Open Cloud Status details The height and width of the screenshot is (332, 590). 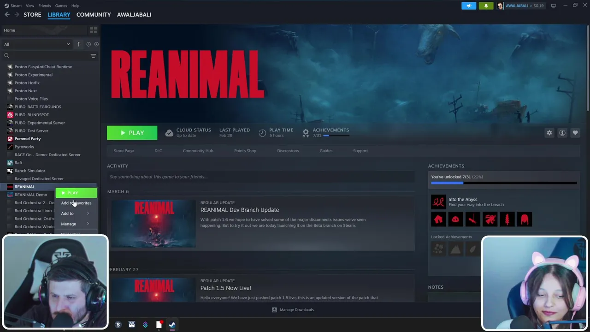tap(188, 133)
